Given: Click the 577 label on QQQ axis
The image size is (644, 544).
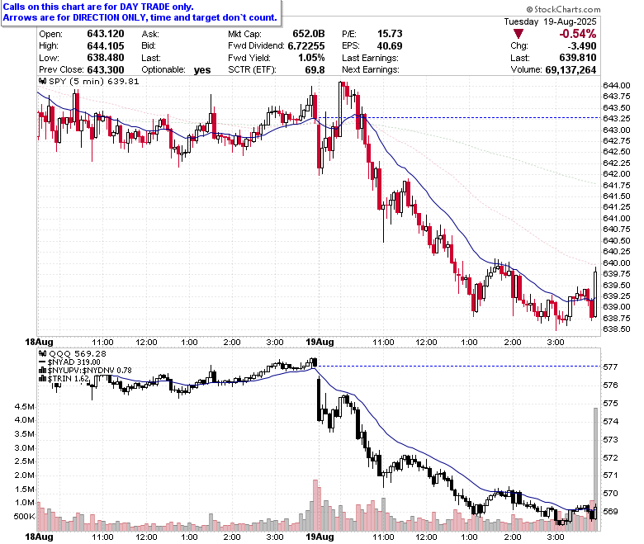Looking at the screenshot, I should 611,367.
